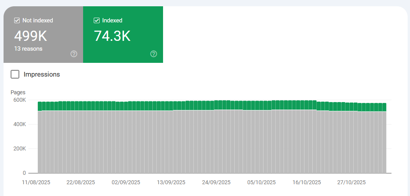
Task: Click the 24/09/2025 date label
Action: click(x=216, y=183)
